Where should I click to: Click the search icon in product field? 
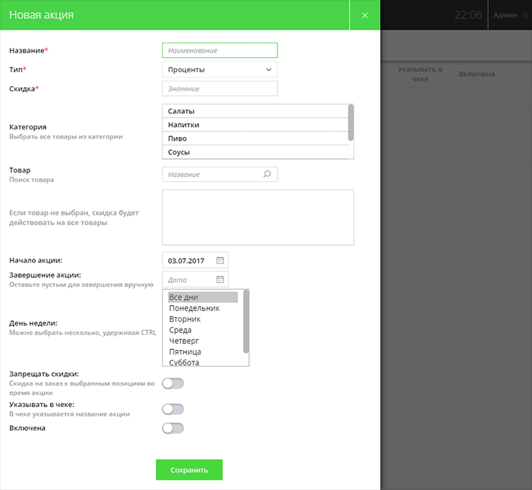pos(267,174)
